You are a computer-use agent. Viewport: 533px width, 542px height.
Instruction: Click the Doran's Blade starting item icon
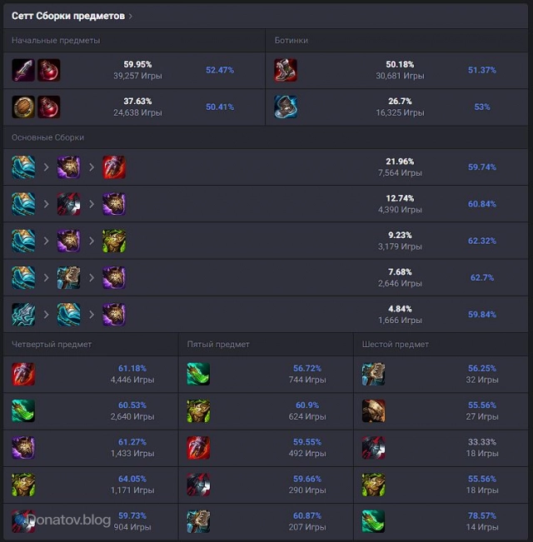click(23, 71)
